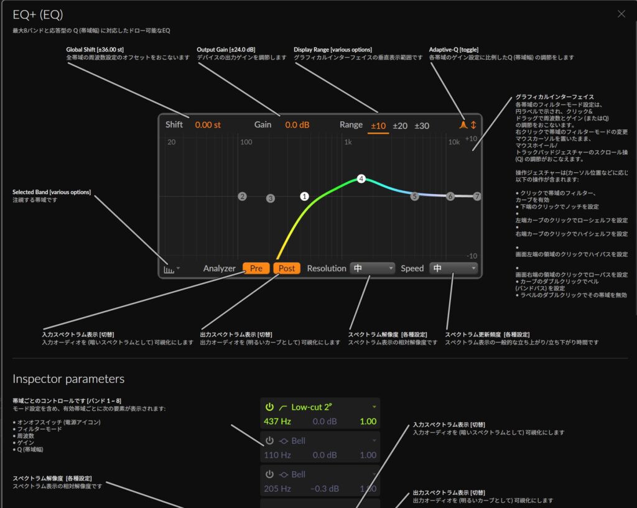Toggle the Post analyzer button
The width and height of the screenshot is (637, 508).
[x=287, y=269]
